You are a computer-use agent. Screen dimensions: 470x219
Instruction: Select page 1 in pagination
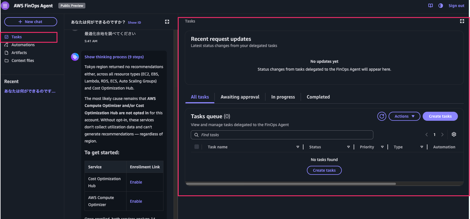434,135
